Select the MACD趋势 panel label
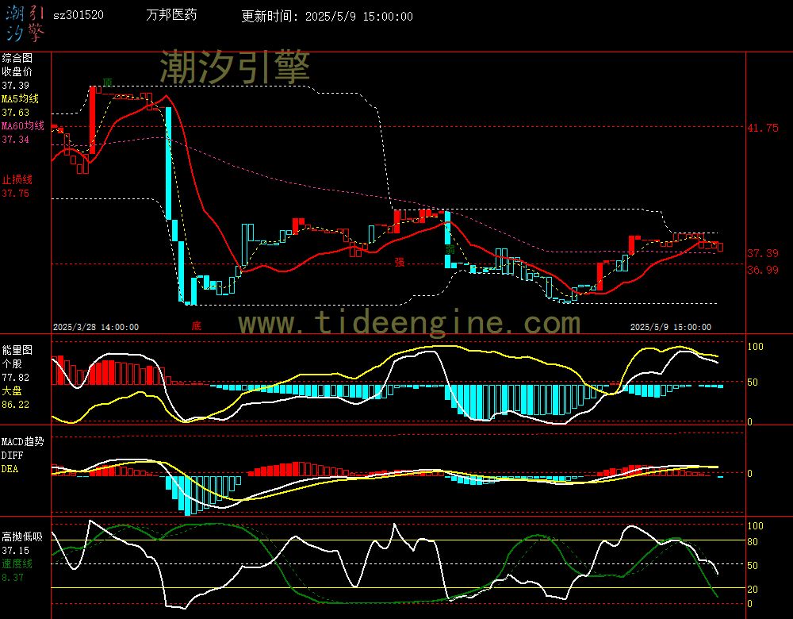Viewport: 793px width, 619px height. pyautogui.click(x=23, y=441)
